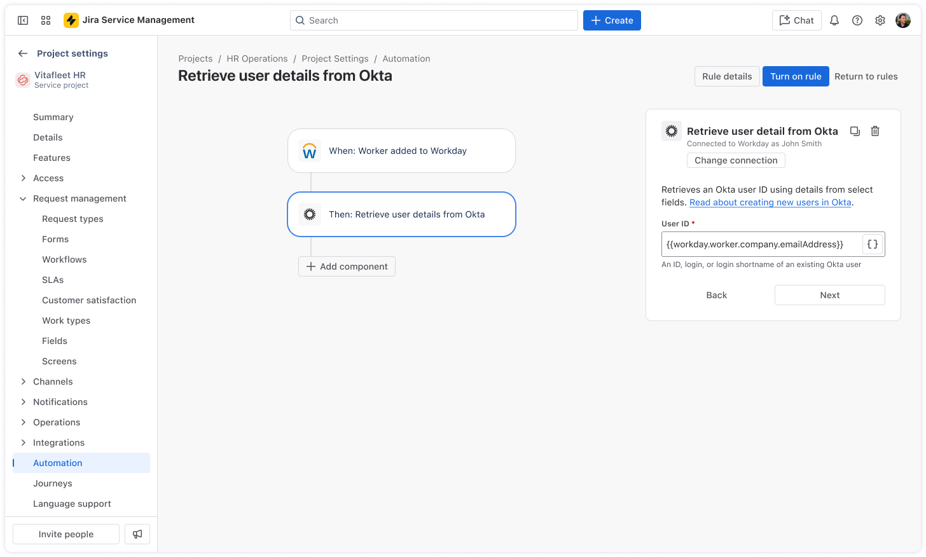Viewport: 926px width, 557px height.
Task: Click the Turn on rule button
Action: pyautogui.click(x=796, y=76)
